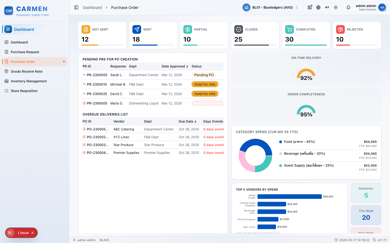Click the $34,000 Beverage spend value
The width and height of the screenshot is (390, 243).
[370, 154]
